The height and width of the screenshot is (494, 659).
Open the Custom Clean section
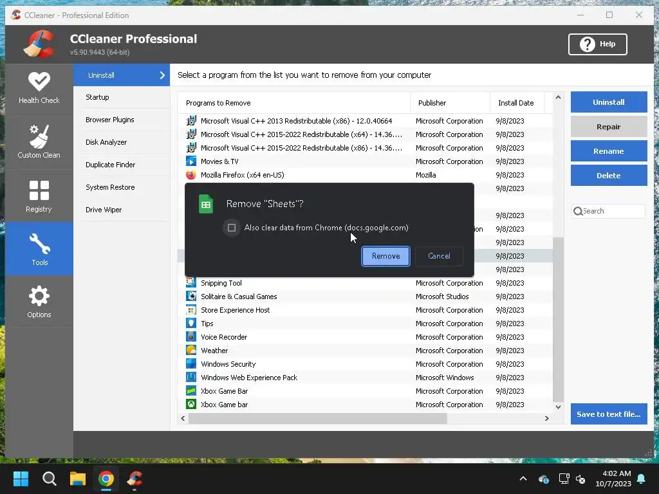tap(39, 142)
